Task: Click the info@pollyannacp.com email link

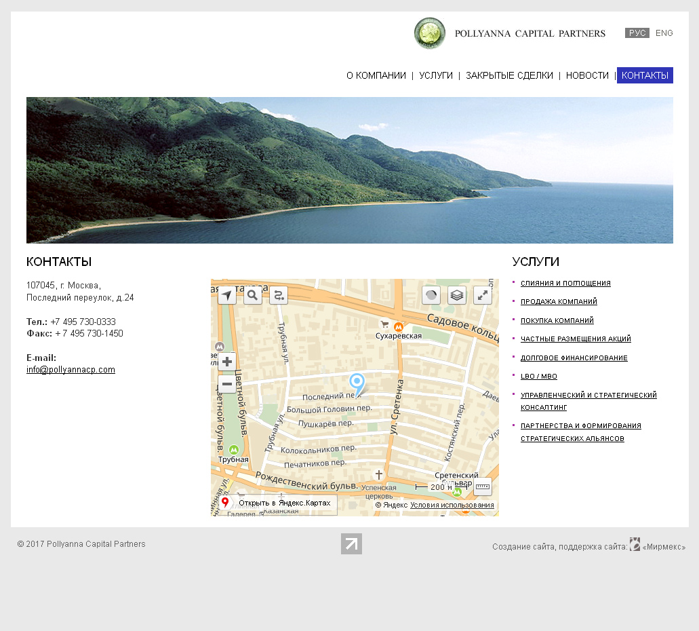Action: click(x=71, y=370)
